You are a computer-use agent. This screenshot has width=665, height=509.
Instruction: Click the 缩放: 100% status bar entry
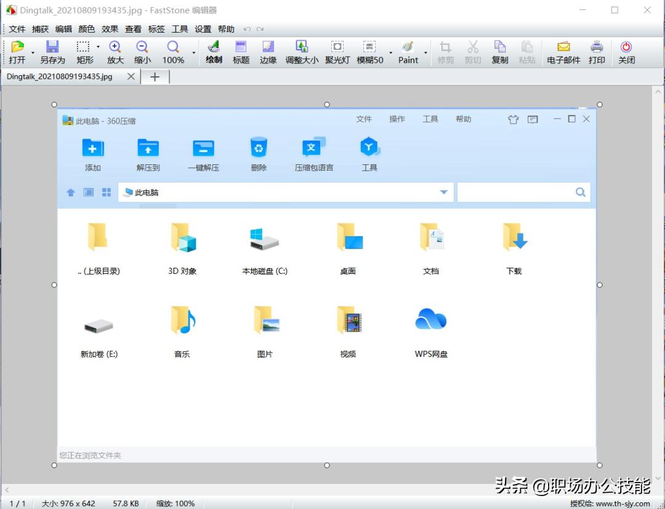(175, 503)
